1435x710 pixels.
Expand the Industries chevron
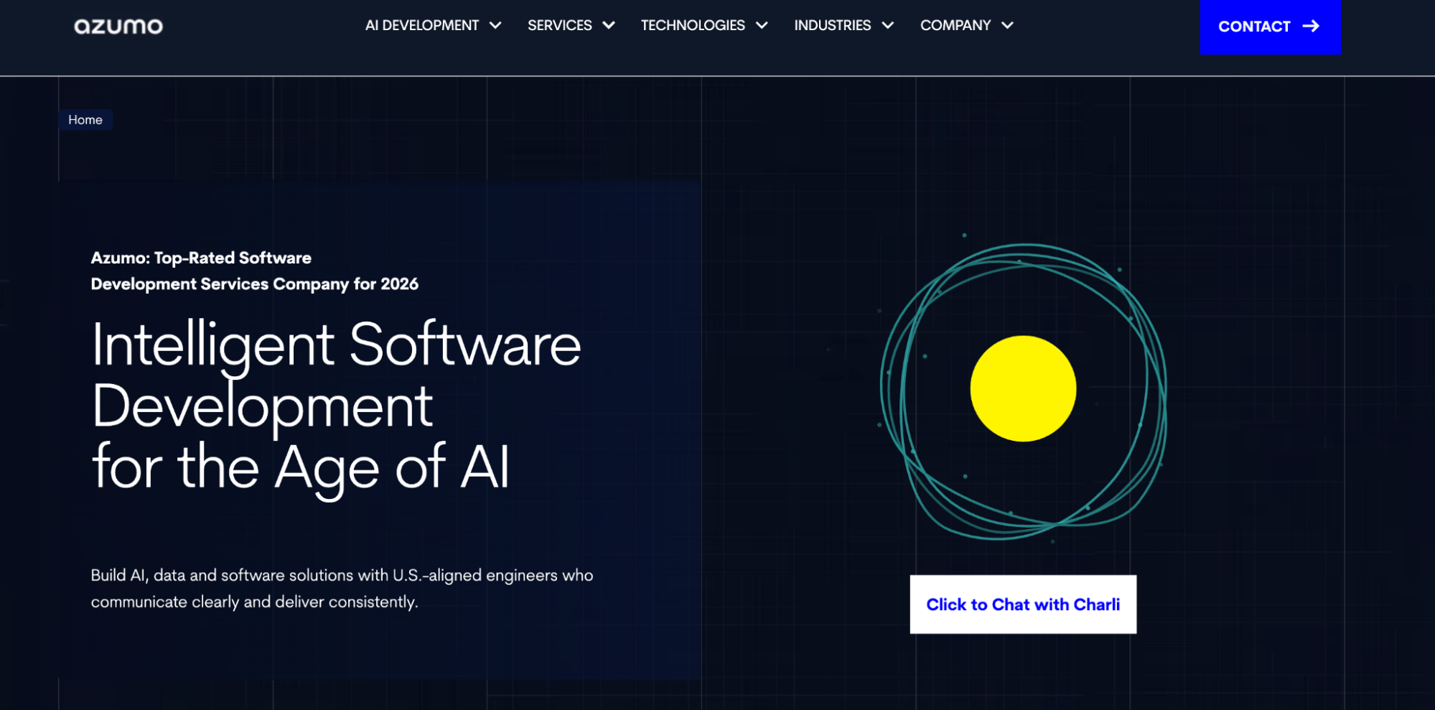pyautogui.click(x=888, y=25)
